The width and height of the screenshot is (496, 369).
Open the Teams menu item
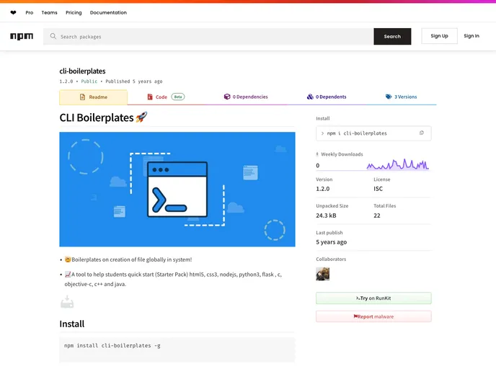49,13
